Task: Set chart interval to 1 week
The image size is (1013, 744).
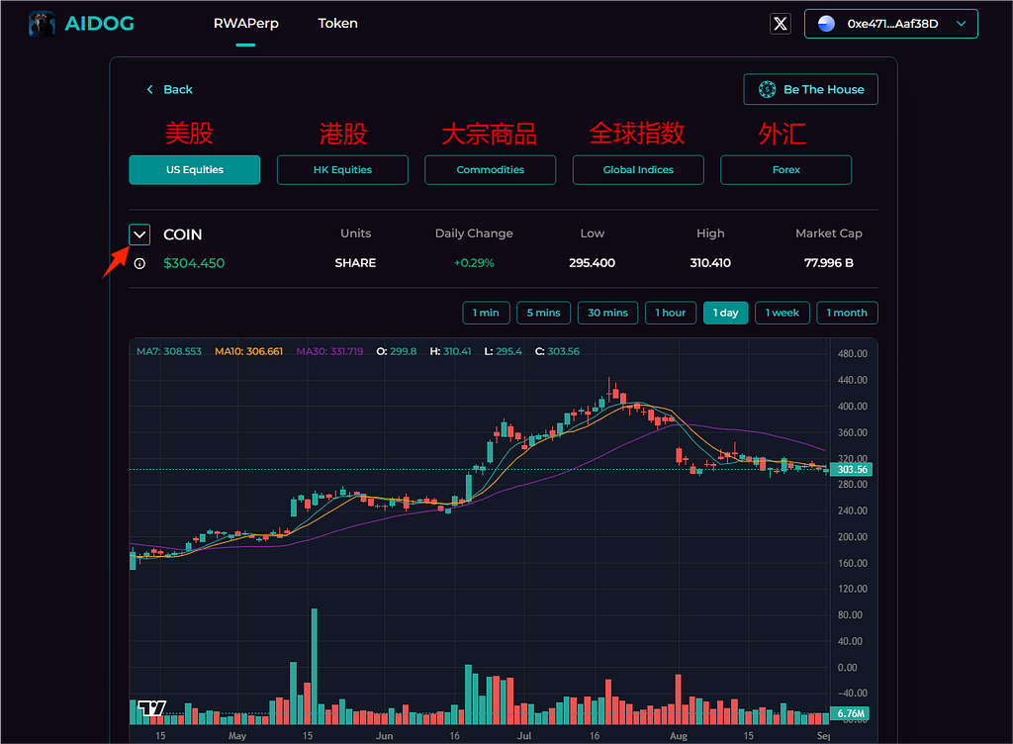Action: coord(782,313)
